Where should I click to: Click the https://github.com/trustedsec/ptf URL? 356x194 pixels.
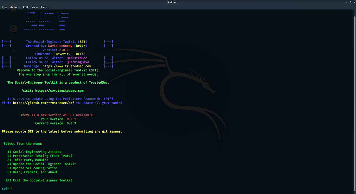click(x=43, y=103)
